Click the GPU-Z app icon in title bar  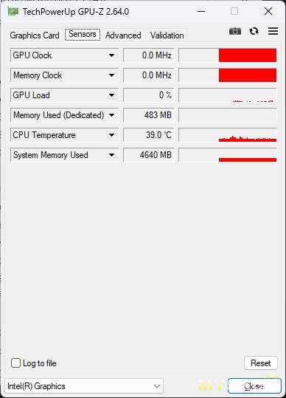(x=13, y=12)
